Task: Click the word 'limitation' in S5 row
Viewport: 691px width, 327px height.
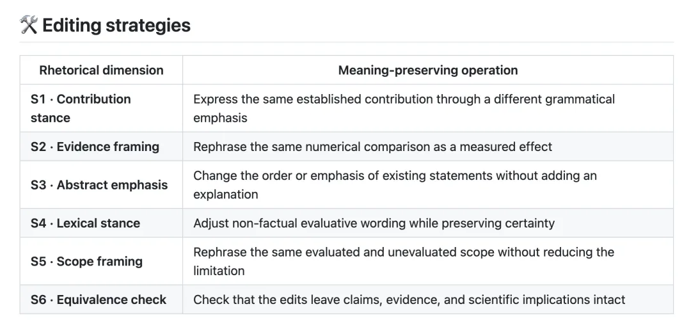Action: [x=219, y=271]
